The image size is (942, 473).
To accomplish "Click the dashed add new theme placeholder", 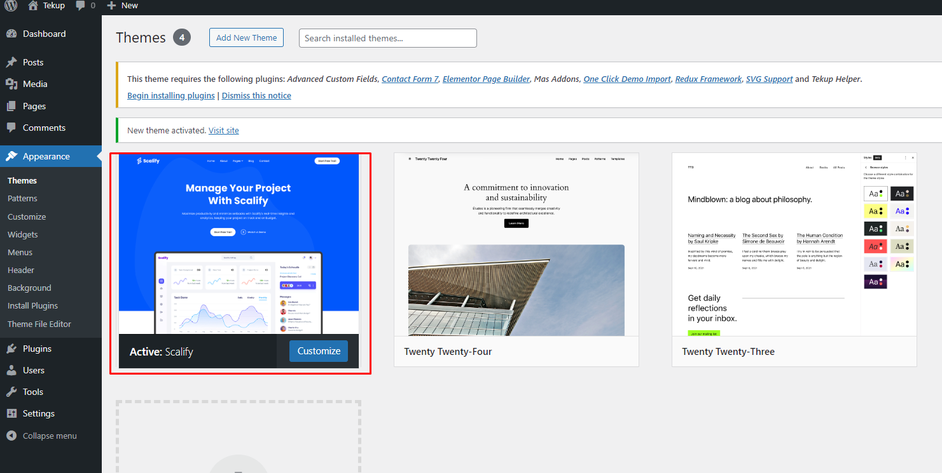I will point(239,437).
